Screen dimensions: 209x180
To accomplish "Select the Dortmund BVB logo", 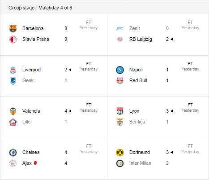I will point(120,153).
